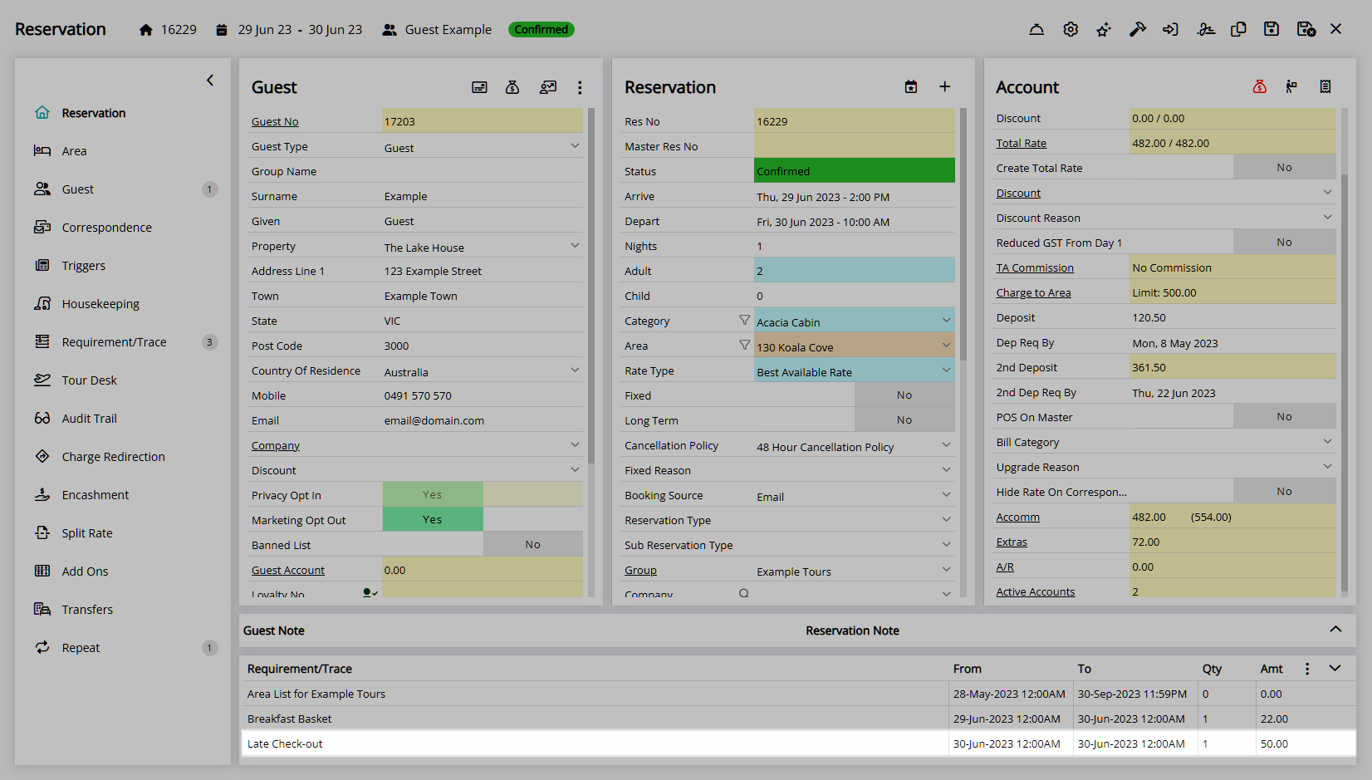Click the money bag icon in Guest panel

tap(512, 87)
